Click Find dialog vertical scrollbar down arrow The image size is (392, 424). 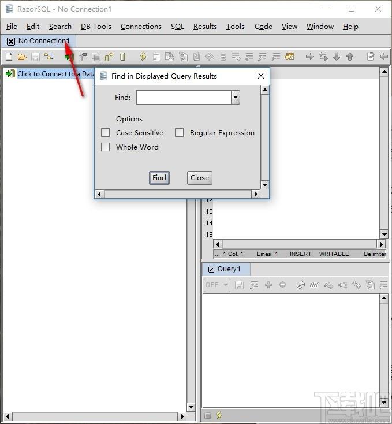pyautogui.click(x=265, y=185)
